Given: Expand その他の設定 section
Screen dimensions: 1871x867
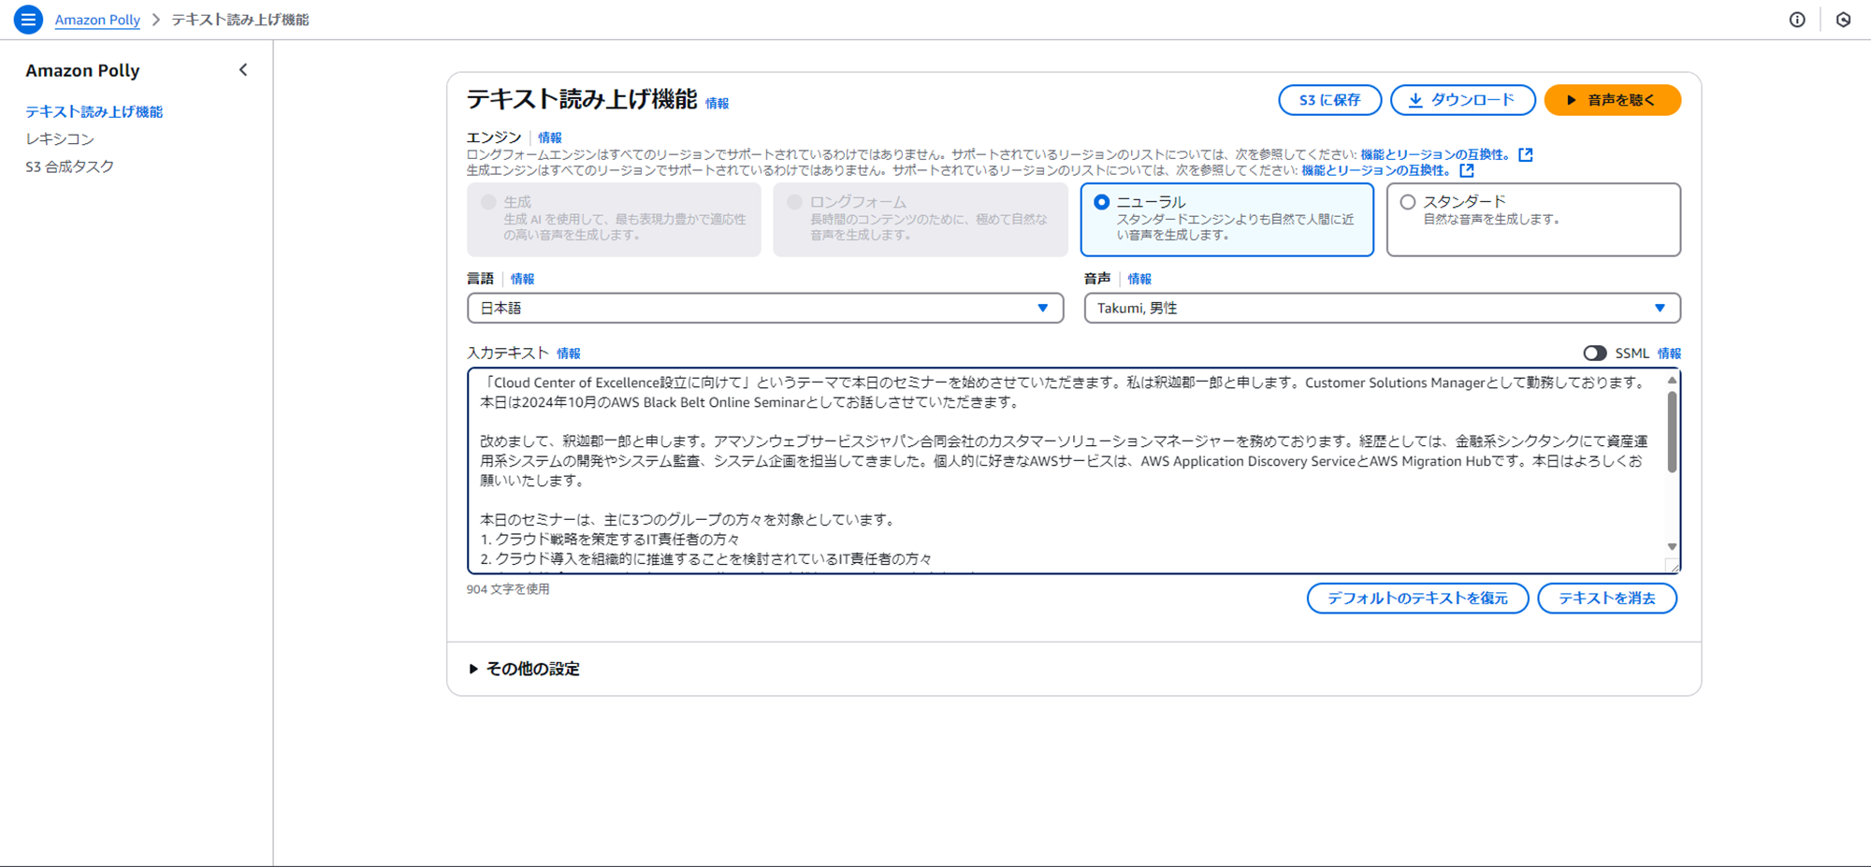Looking at the screenshot, I should coord(525,669).
